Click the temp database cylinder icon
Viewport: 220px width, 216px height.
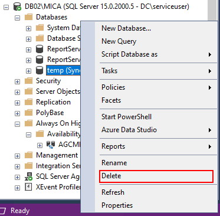point(40,70)
